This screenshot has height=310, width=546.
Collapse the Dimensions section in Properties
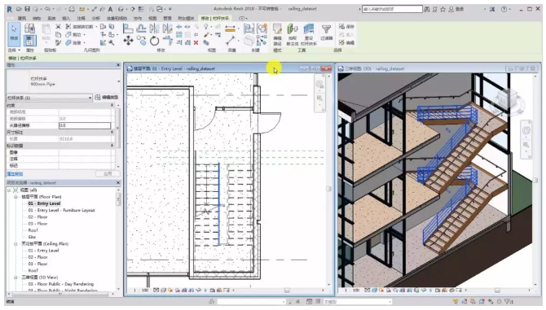(x=112, y=132)
